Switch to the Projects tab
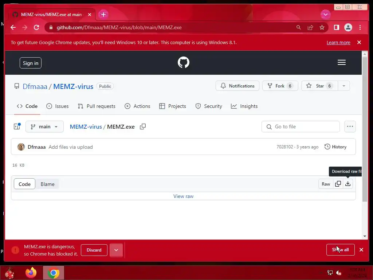 coord(173,106)
